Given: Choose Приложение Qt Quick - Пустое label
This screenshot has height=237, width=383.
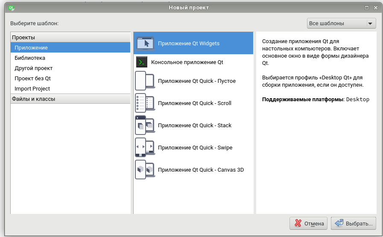Looking at the screenshot, I should [x=197, y=81].
